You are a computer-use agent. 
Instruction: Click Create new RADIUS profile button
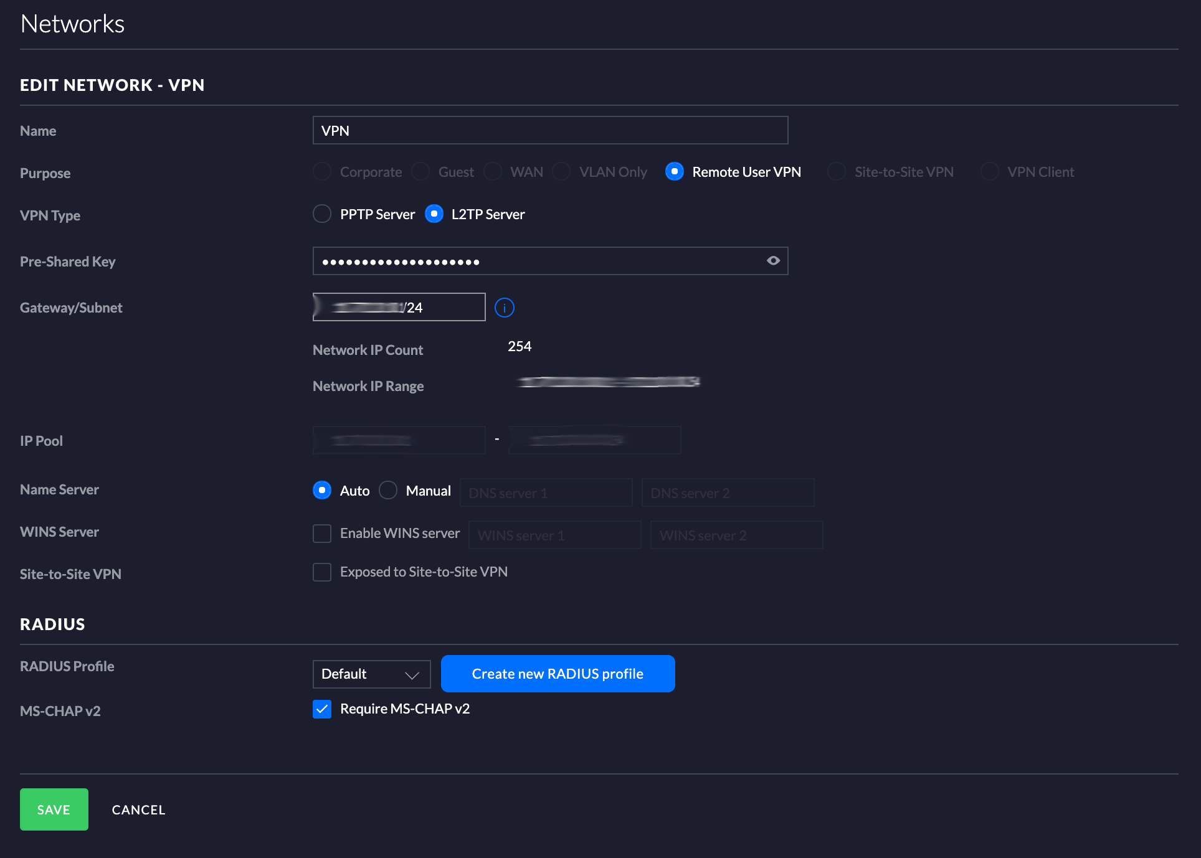point(558,674)
